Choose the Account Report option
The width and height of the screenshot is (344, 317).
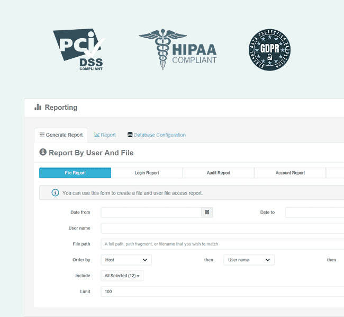290,173
